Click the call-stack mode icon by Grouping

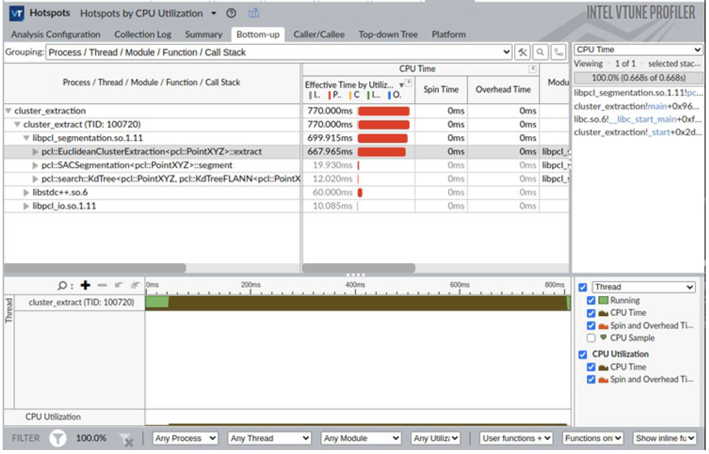pos(559,52)
